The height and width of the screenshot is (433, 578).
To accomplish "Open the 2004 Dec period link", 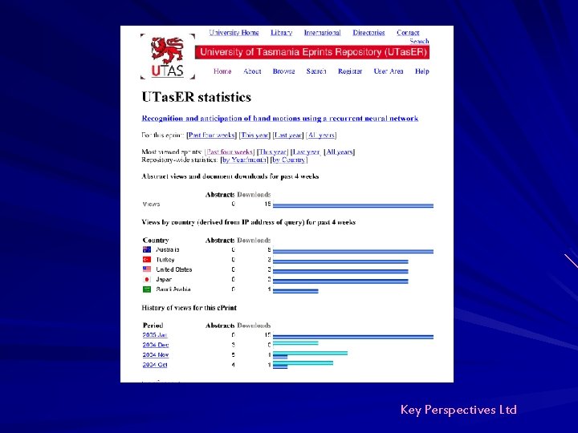I will click(156, 345).
